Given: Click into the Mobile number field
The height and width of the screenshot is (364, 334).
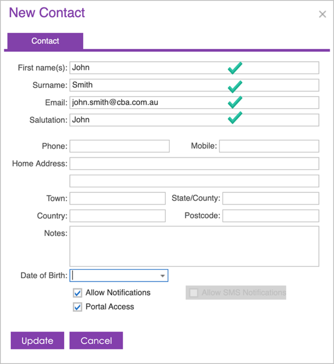Looking at the screenshot, I should (x=269, y=146).
